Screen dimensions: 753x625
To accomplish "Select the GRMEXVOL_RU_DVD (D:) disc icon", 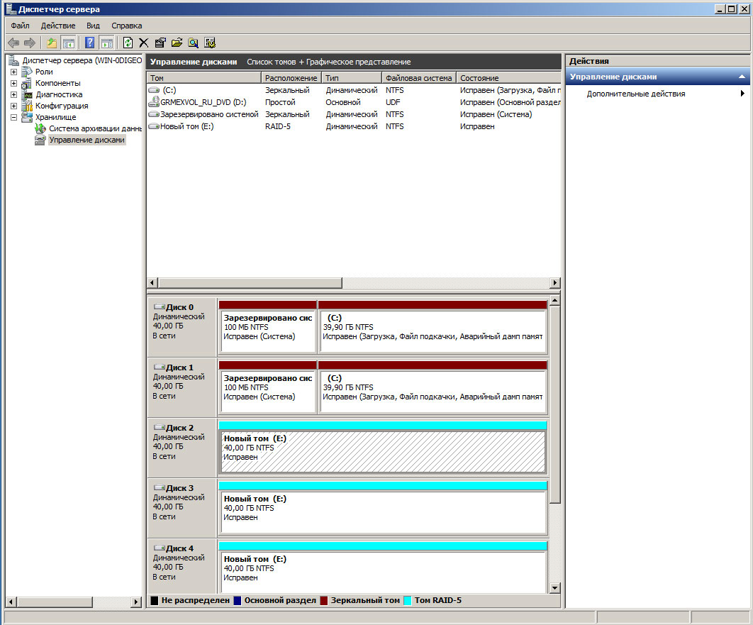I will click(154, 102).
